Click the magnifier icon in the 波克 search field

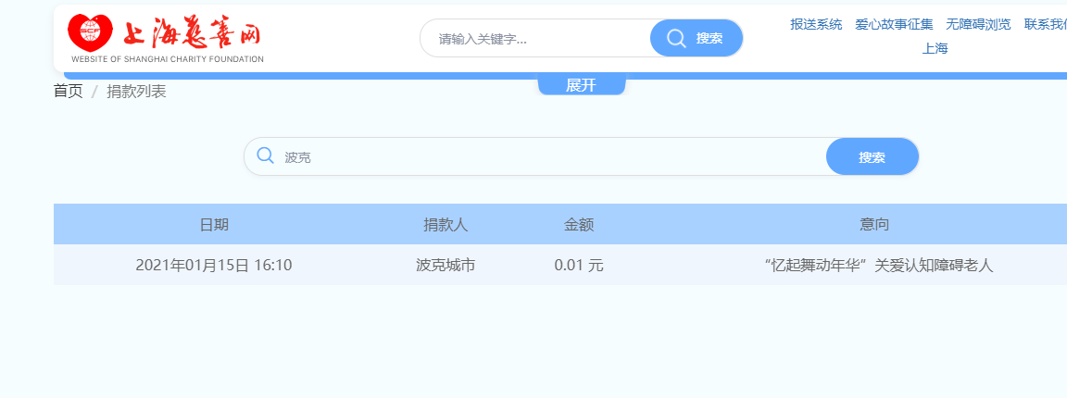(x=266, y=155)
